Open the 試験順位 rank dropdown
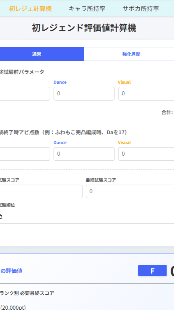 pos(87,217)
